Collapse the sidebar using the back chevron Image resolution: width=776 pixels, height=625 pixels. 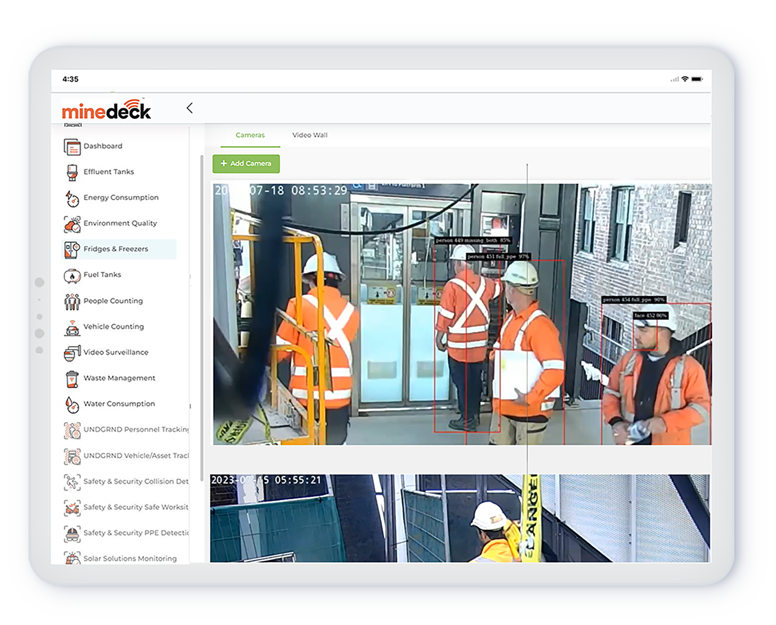pos(190,108)
